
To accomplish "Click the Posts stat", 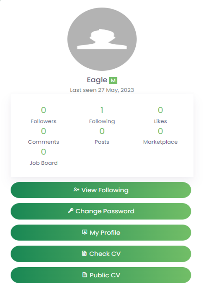I will tap(102, 136).
